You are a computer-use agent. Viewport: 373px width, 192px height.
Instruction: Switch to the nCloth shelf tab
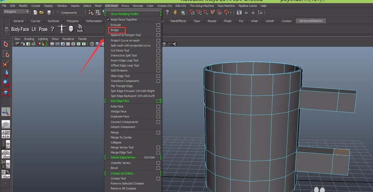[270, 21]
